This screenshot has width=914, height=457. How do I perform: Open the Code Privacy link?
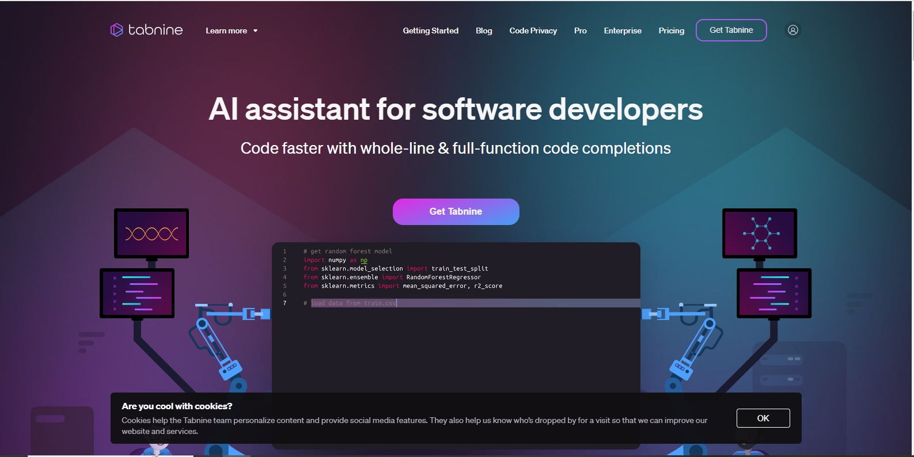coord(533,31)
